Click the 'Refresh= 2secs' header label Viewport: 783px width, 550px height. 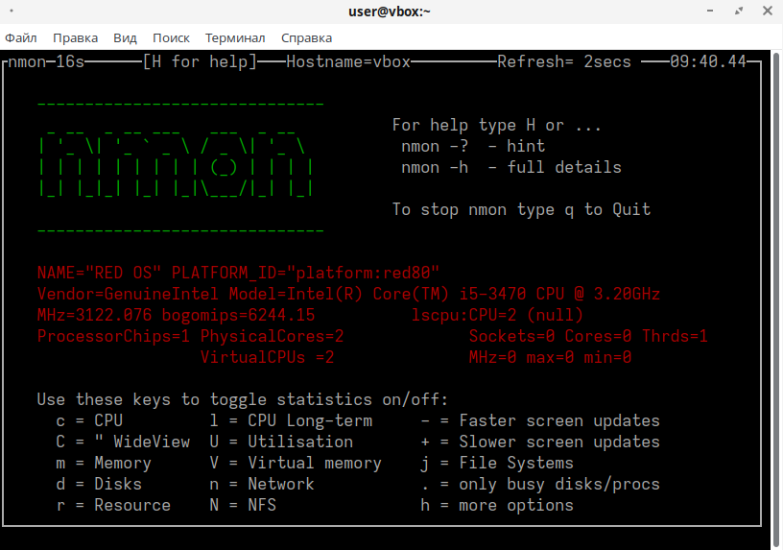click(564, 62)
